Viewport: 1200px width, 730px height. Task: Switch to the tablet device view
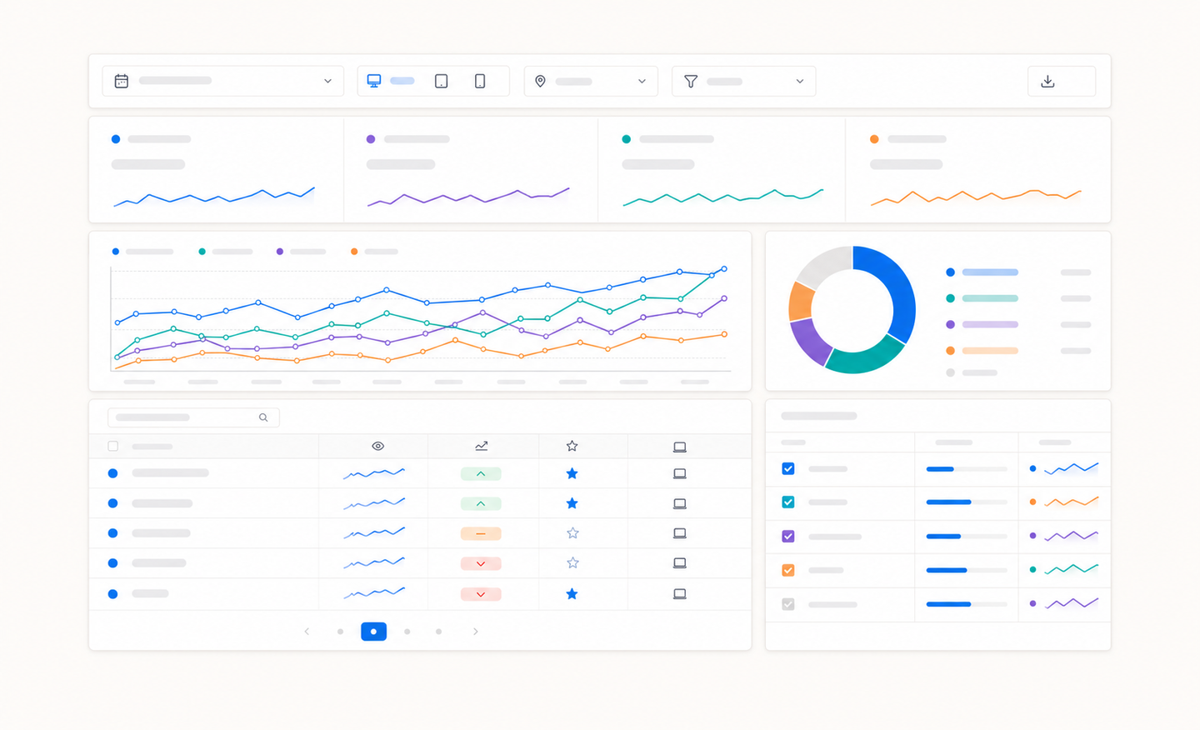tap(442, 81)
